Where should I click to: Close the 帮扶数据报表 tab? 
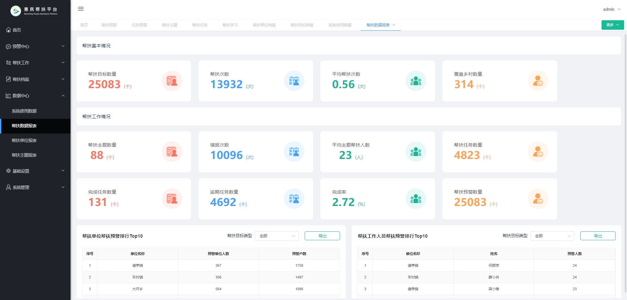click(x=394, y=25)
